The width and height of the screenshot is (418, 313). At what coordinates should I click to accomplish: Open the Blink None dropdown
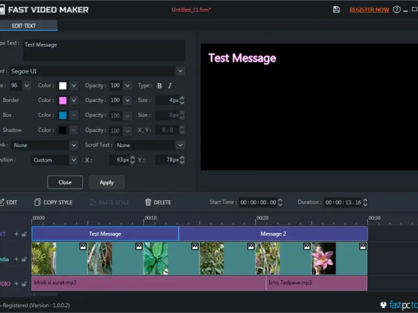(74, 145)
